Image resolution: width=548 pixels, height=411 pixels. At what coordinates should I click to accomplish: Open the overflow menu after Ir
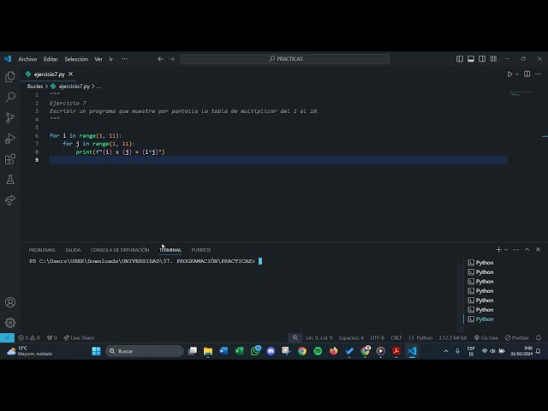click(x=124, y=59)
